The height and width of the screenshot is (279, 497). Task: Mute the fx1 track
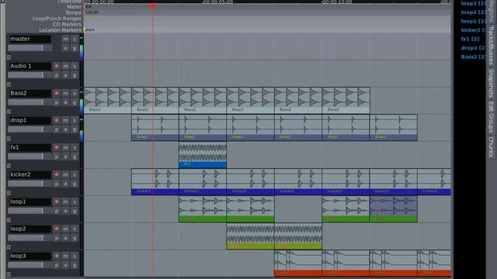[x=65, y=147]
